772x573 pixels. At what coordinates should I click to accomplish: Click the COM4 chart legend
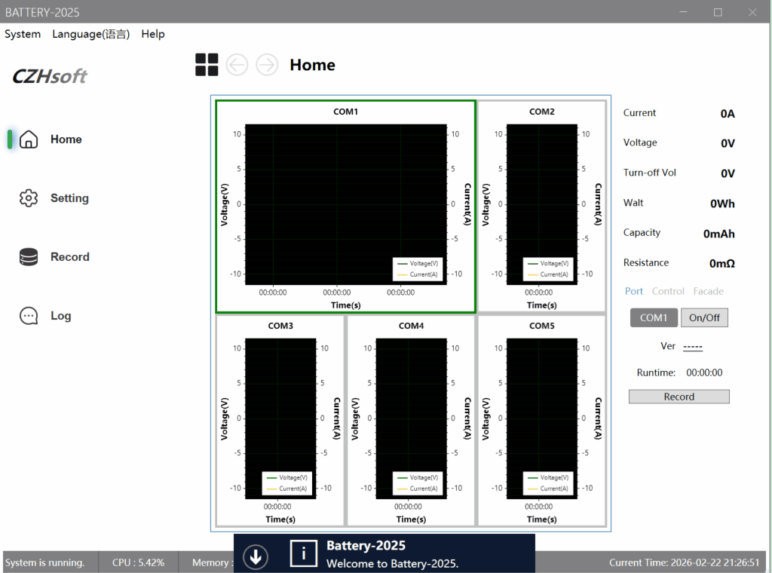click(x=418, y=483)
